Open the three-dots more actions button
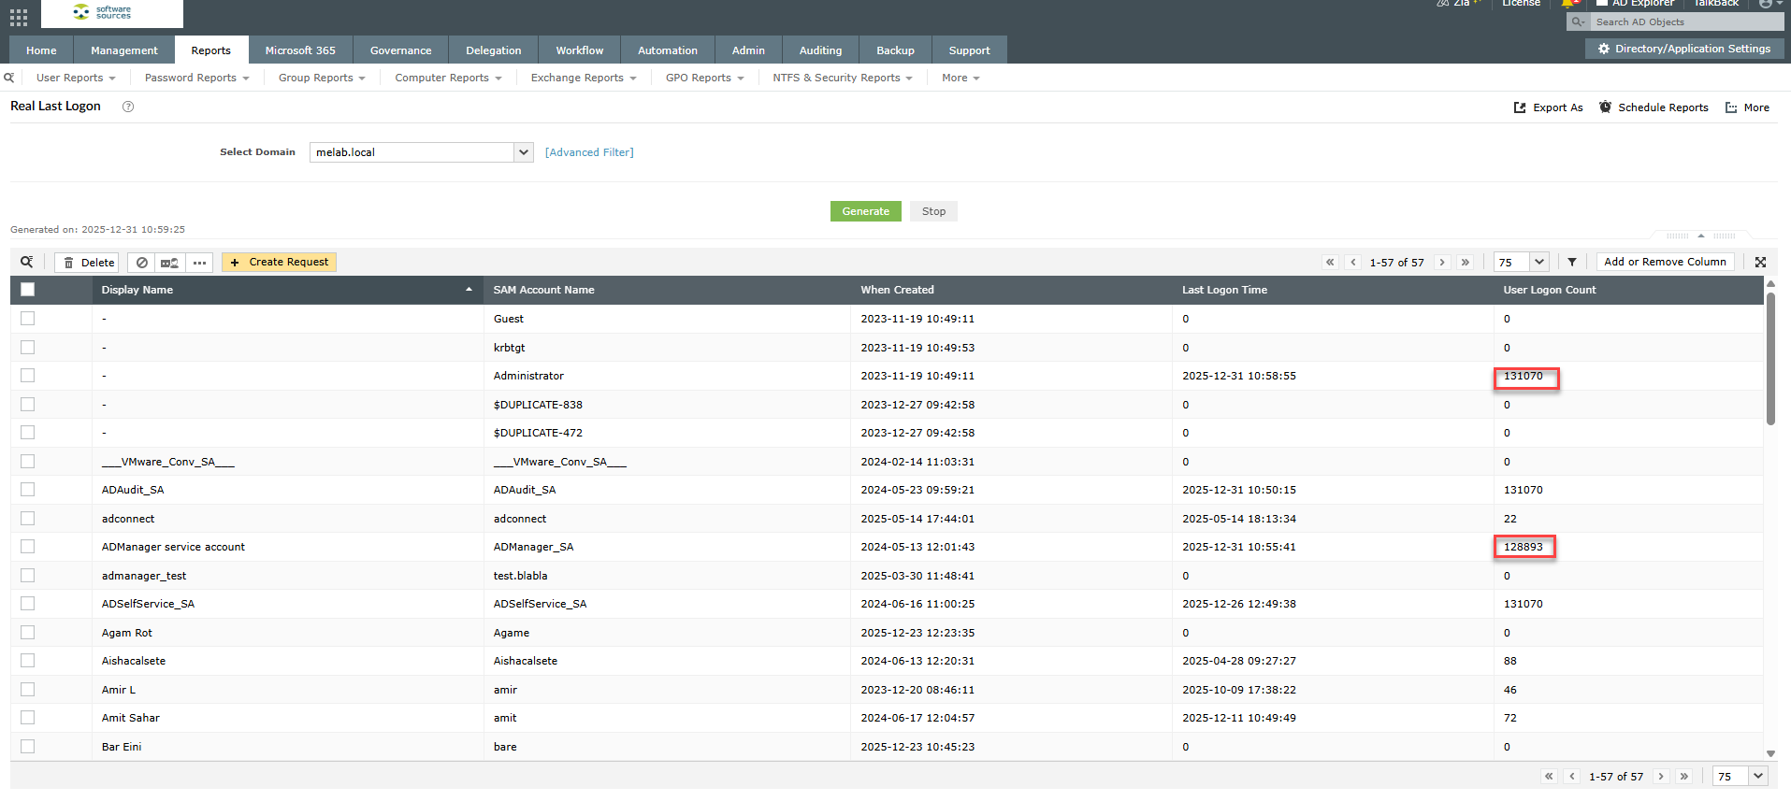This screenshot has width=1791, height=801. 199,263
